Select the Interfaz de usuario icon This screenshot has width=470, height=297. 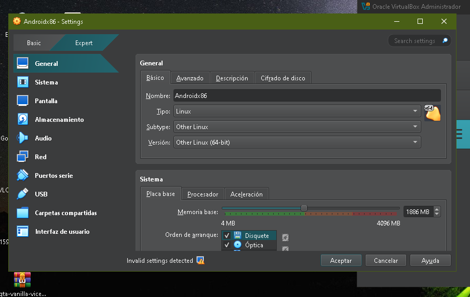click(x=22, y=231)
